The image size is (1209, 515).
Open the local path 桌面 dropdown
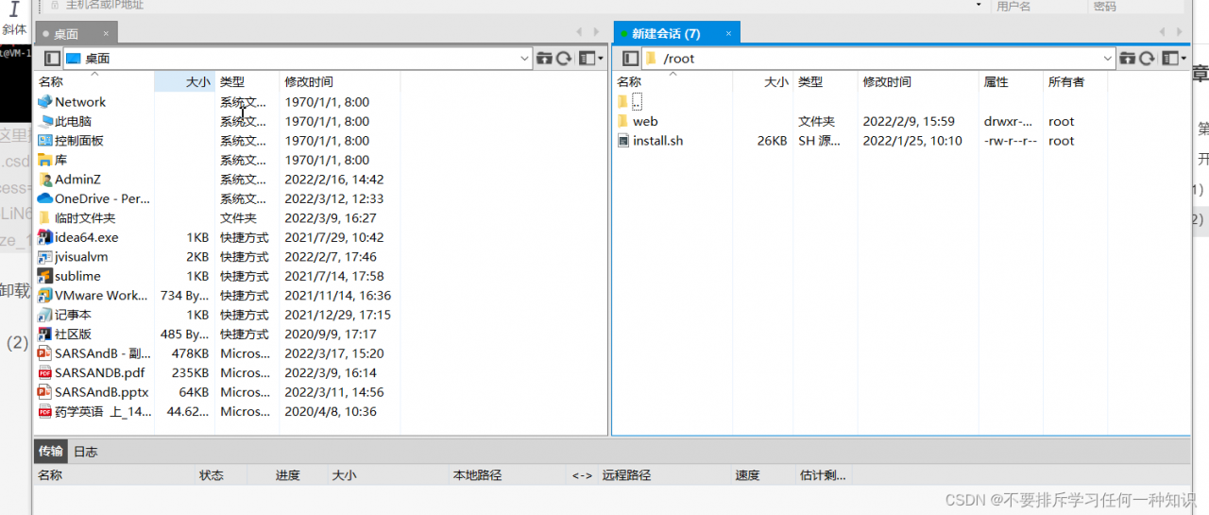point(525,58)
